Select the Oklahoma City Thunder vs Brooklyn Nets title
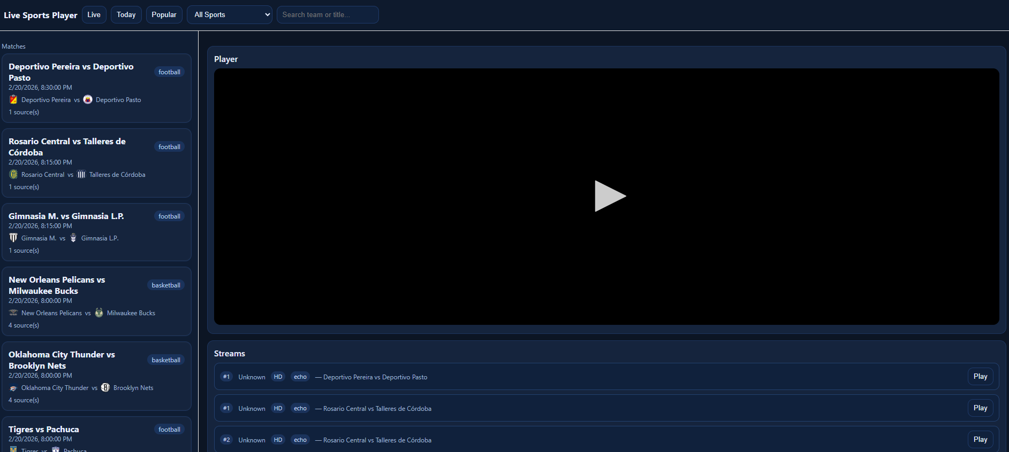Screen dimensions: 1009x452 pos(62,360)
